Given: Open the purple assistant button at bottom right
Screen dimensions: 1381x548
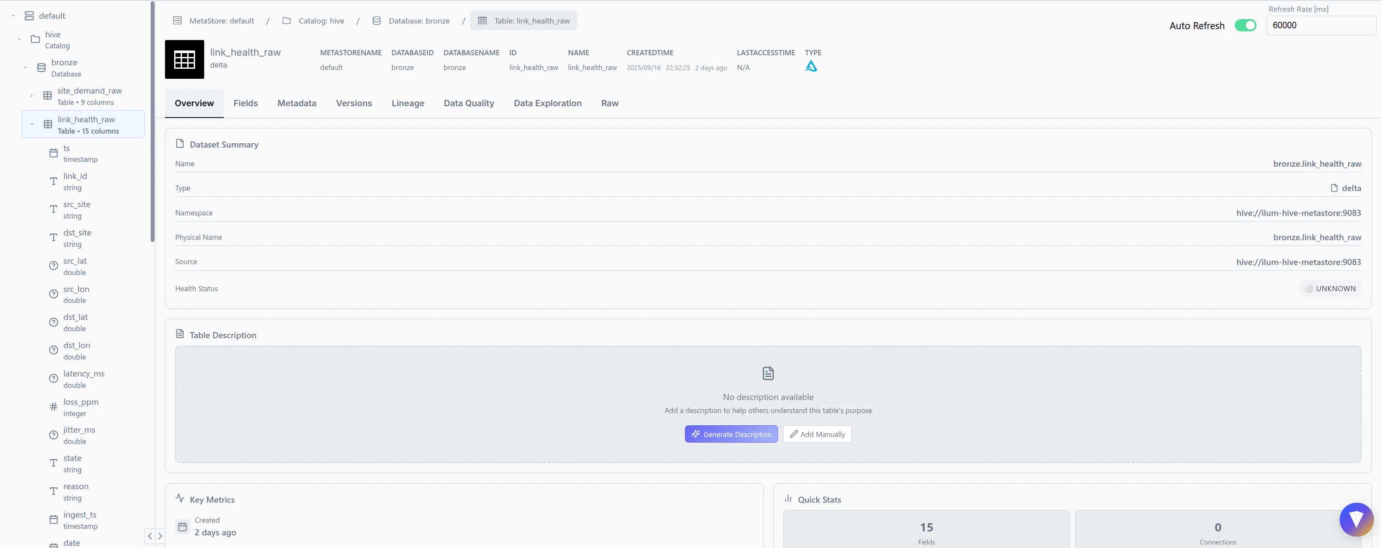Looking at the screenshot, I should [x=1357, y=519].
